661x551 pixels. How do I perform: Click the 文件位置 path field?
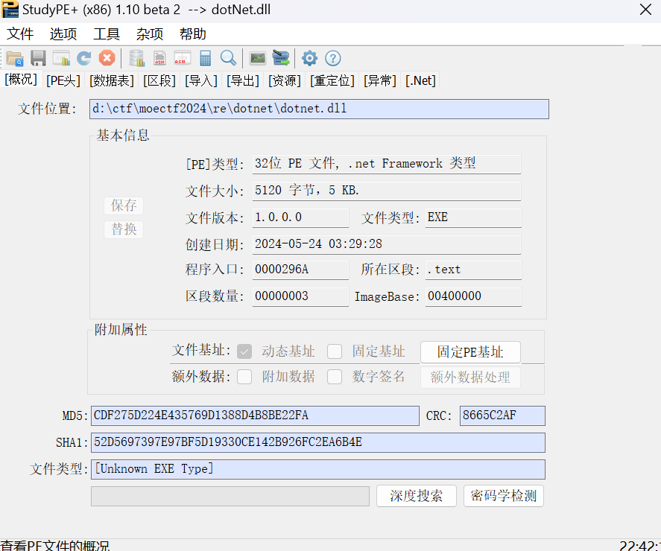pos(319,109)
